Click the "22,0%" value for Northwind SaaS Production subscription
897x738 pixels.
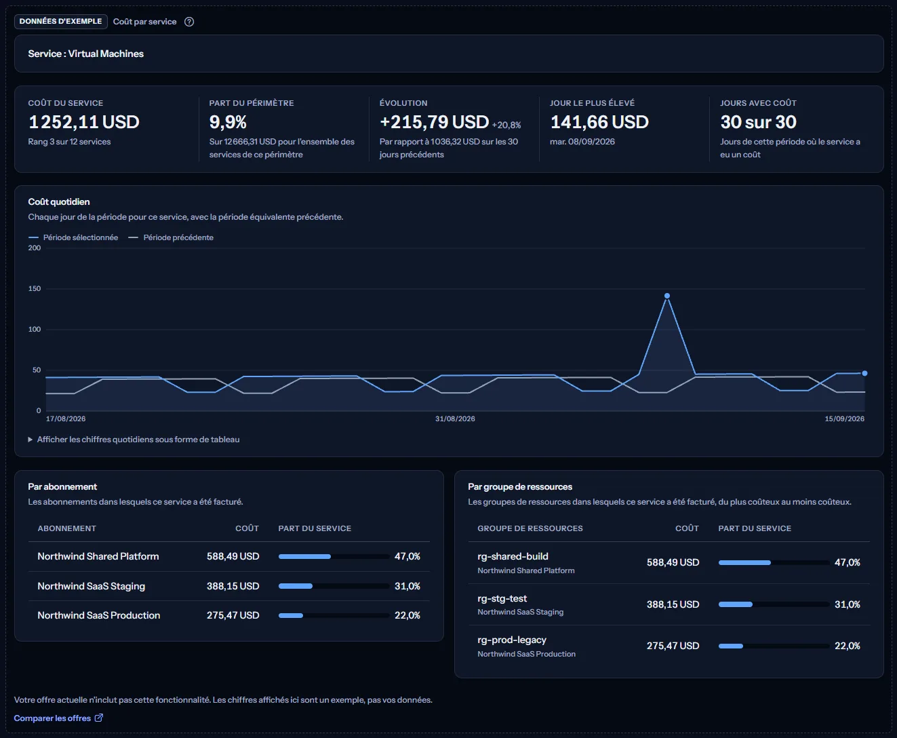407,615
